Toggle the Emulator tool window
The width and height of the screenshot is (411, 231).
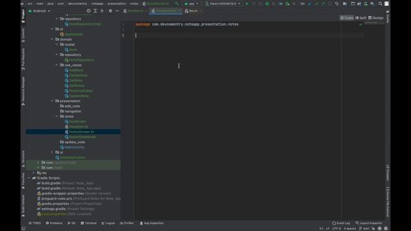pyautogui.click(x=387, y=173)
